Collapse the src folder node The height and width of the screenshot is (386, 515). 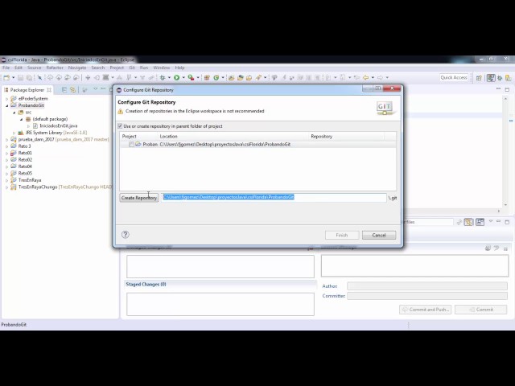point(14,113)
